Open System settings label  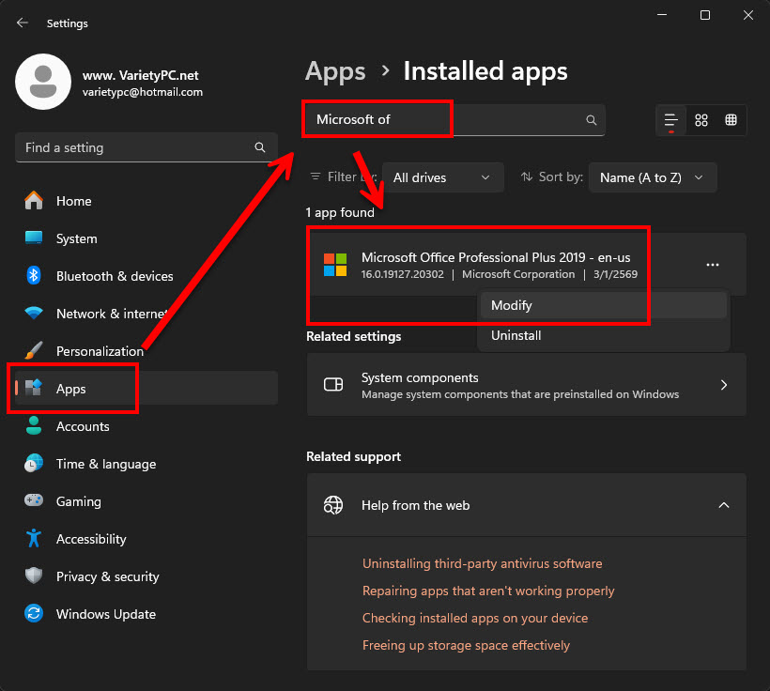tap(77, 238)
